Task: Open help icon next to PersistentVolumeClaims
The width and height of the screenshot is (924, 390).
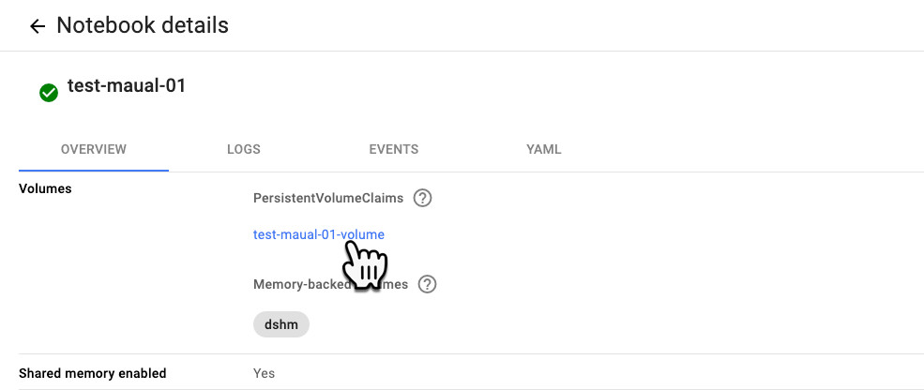Action: click(423, 198)
